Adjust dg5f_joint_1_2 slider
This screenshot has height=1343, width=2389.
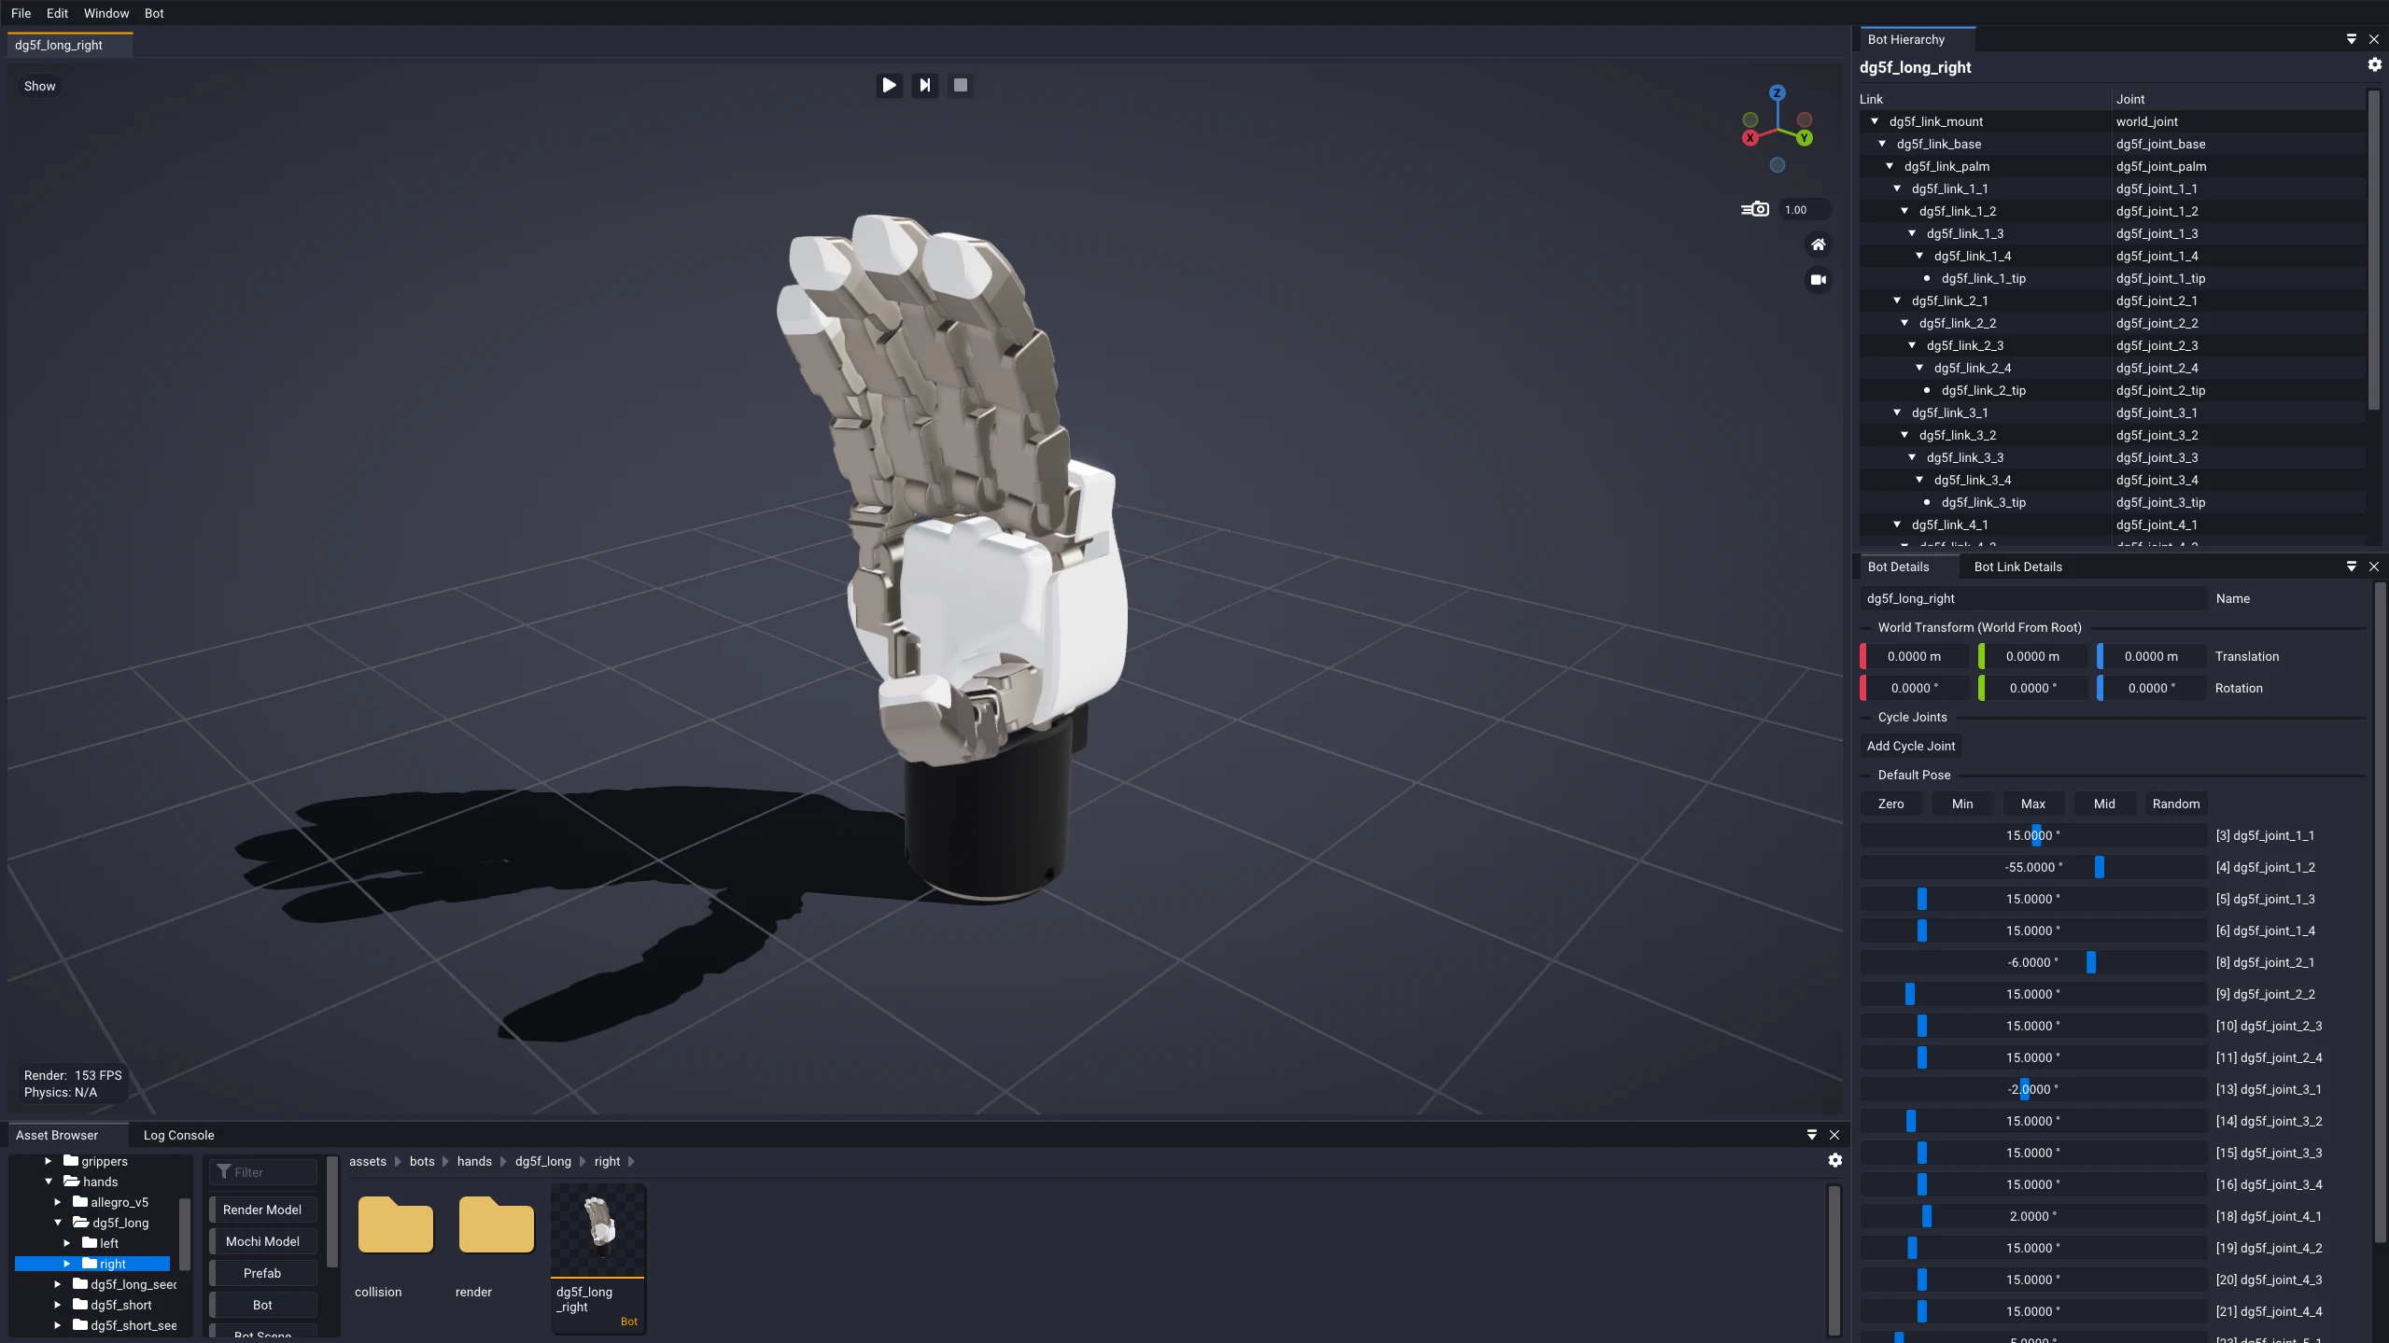(x=2033, y=867)
